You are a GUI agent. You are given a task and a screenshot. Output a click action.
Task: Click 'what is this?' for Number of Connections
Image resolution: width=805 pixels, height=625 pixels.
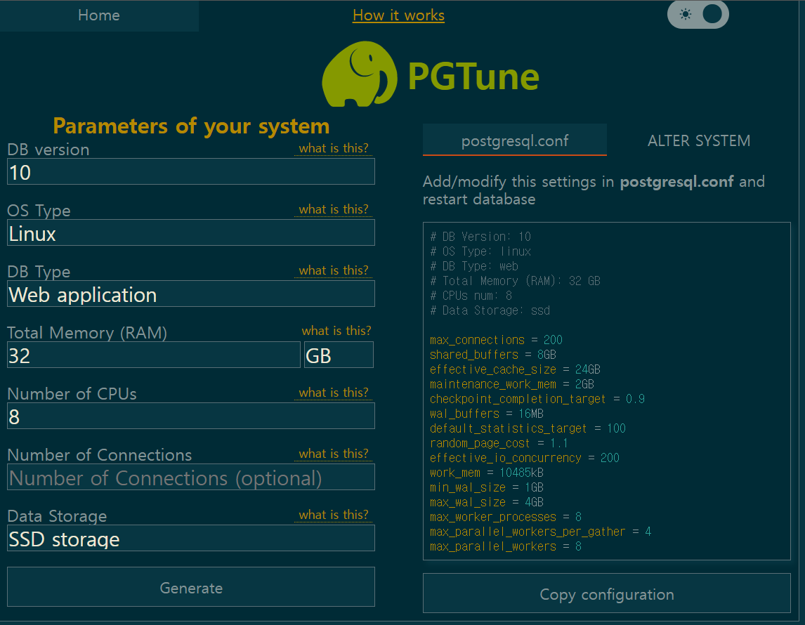[333, 454]
